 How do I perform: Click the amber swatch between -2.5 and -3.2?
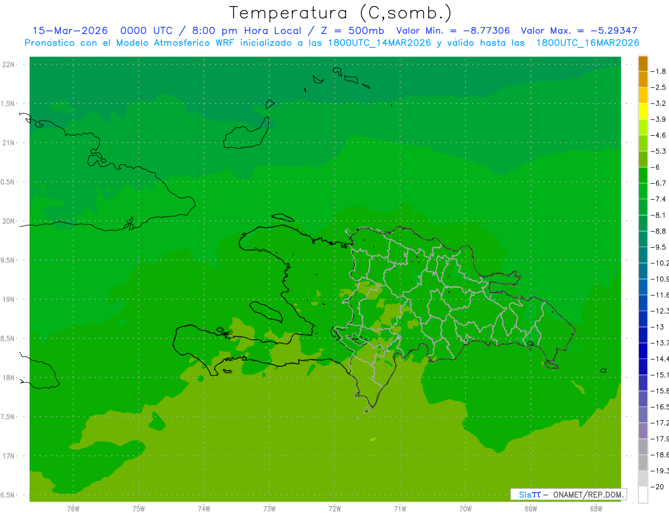(643, 95)
